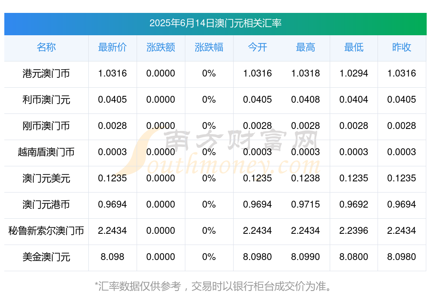This screenshot has height=300, width=431.
Task: Click 越南盾澳门币 latest price 0.0003
Action: [112, 152]
